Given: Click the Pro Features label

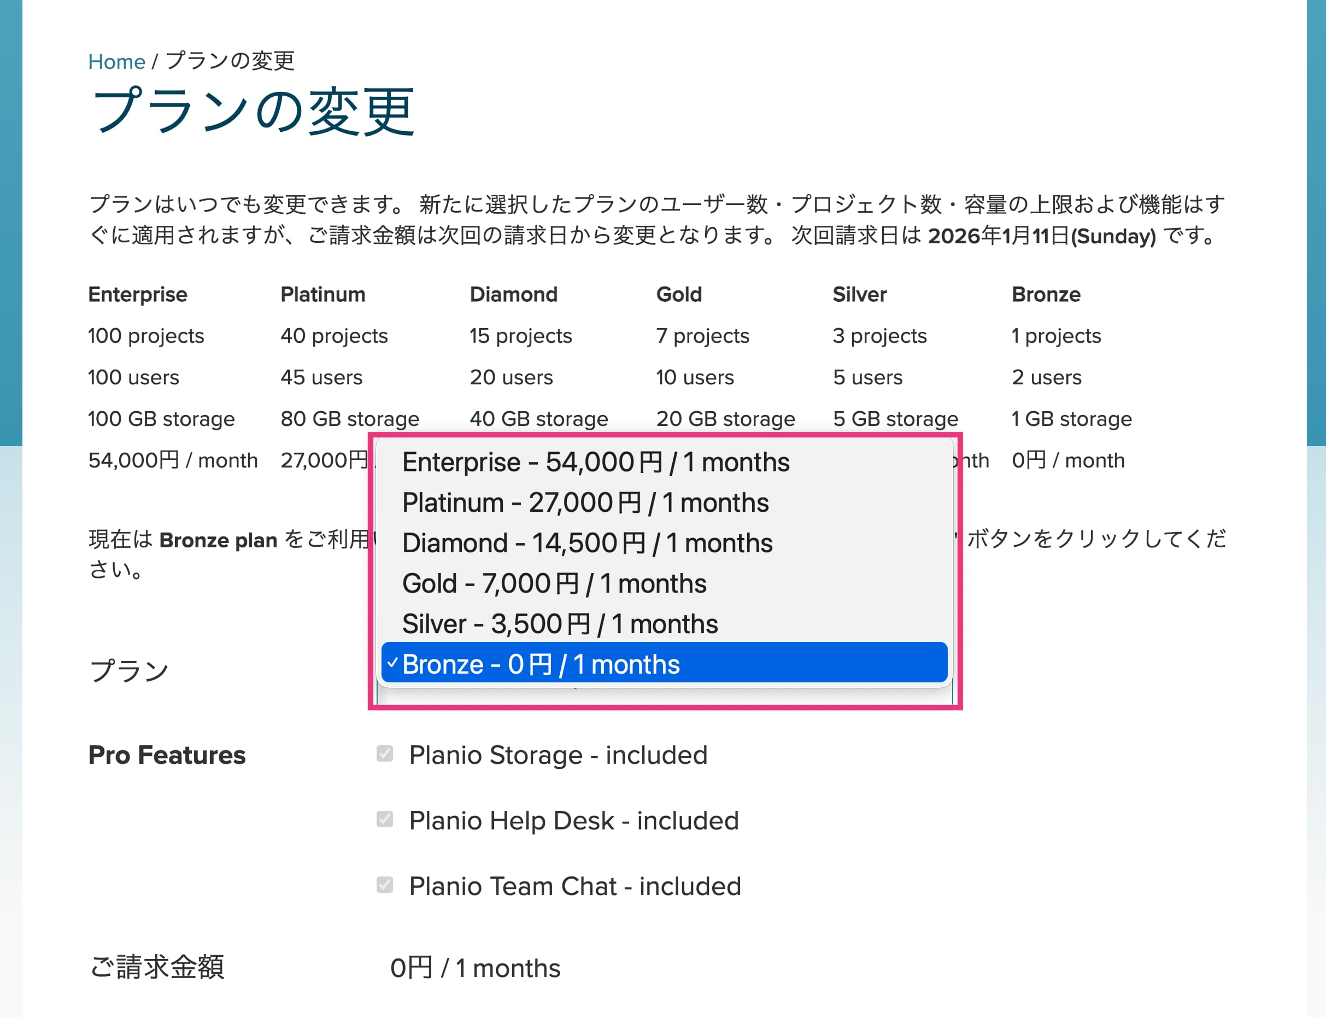Looking at the screenshot, I should click(x=167, y=755).
